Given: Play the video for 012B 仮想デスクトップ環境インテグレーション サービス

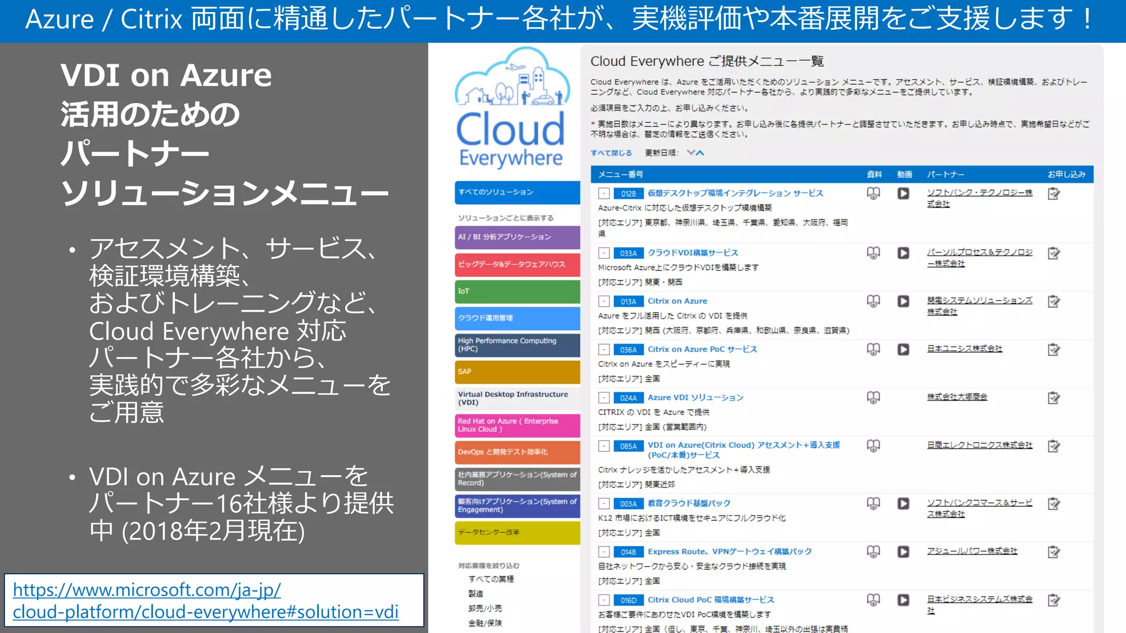Looking at the screenshot, I should (903, 193).
